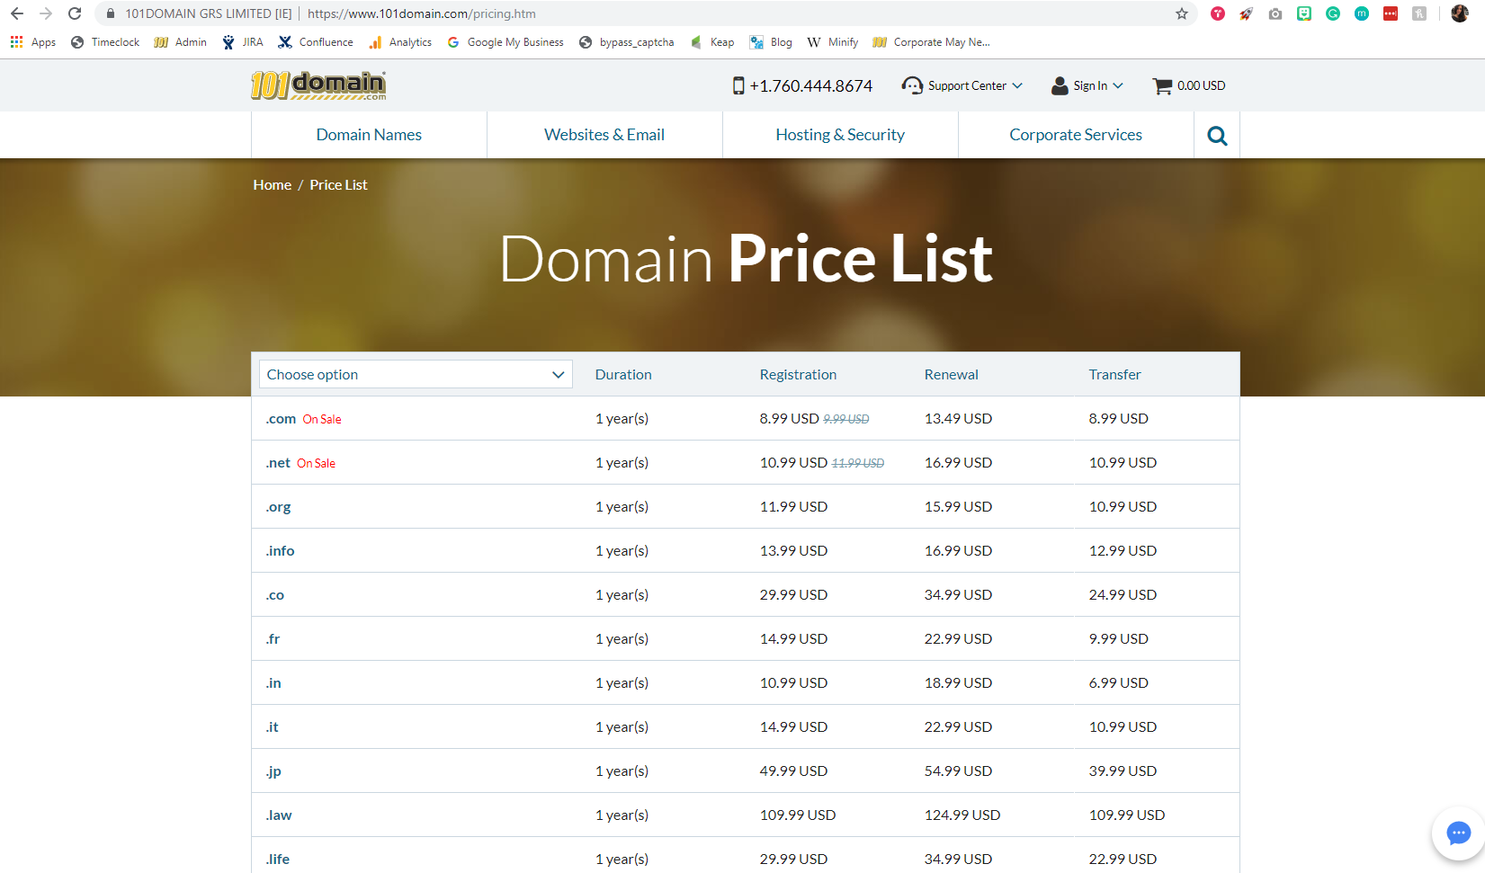Viewport: 1485px width, 873px height.
Task: Click the green square extension icon
Action: click(x=1304, y=13)
